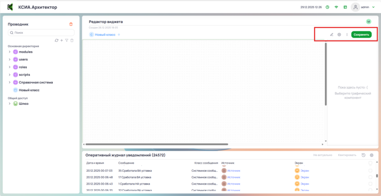Click the pencil edit icon near Сохранить

pos(331,35)
